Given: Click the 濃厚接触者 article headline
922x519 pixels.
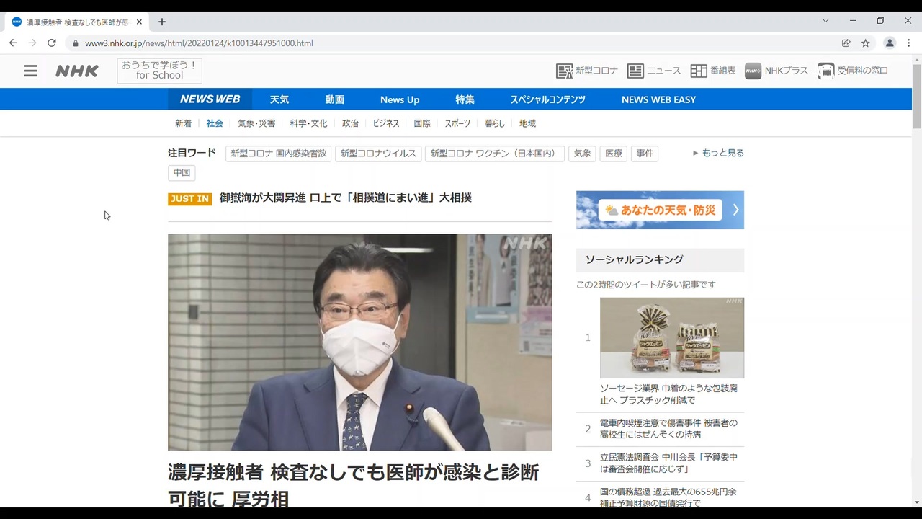Looking at the screenshot, I should (x=354, y=485).
